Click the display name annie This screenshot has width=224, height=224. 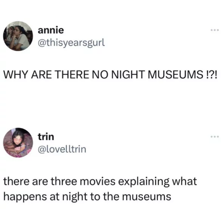point(51,30)
